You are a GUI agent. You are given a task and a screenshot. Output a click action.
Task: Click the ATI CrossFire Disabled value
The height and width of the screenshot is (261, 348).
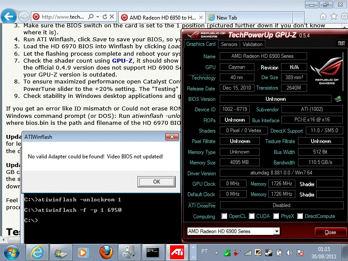click(281, 205)
